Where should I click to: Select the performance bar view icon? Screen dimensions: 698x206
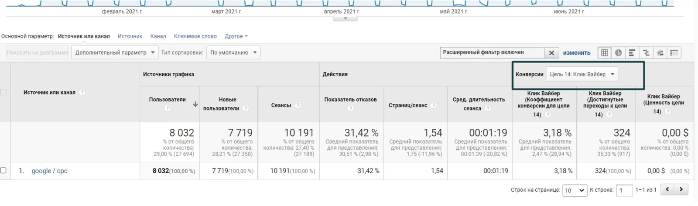(632, 53)
